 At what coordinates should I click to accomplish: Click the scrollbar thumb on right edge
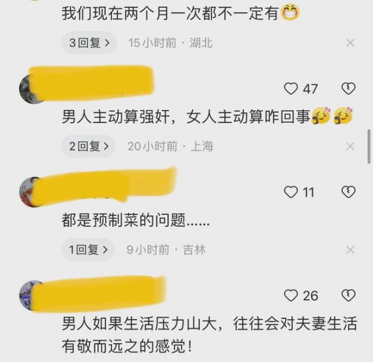point(369,146)
